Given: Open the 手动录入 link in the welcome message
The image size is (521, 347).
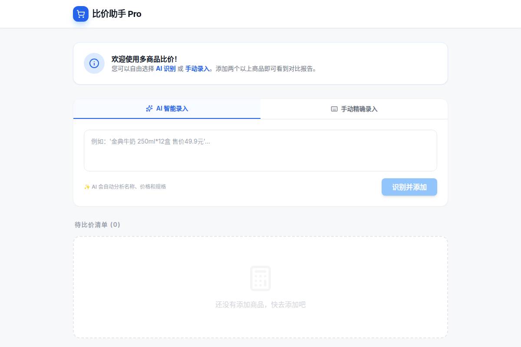Looking at the screenshot, I should (197, 69).
